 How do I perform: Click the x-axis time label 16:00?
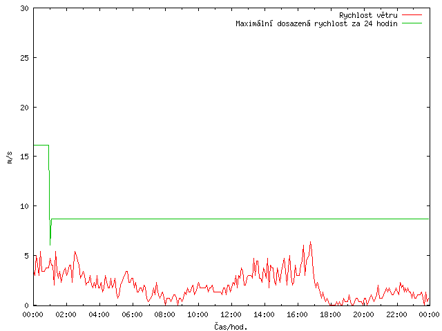tap(297, 314)
